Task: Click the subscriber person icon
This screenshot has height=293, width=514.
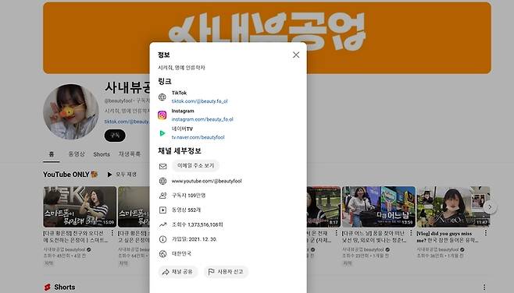Action: pyautogui.click(x=163, y=196)
